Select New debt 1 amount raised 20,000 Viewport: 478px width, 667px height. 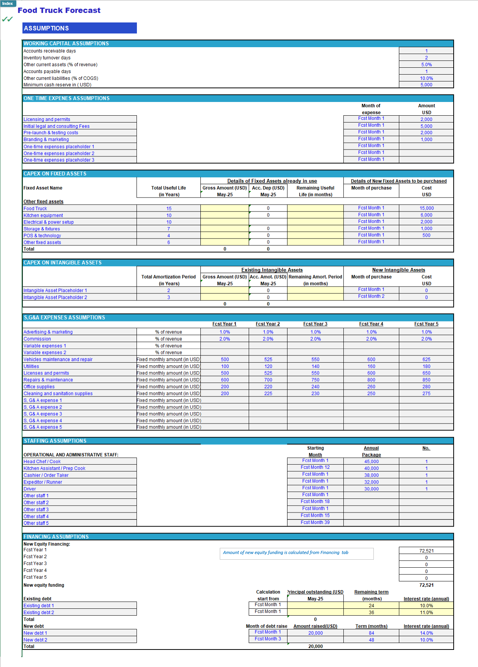tap(315, 633)
